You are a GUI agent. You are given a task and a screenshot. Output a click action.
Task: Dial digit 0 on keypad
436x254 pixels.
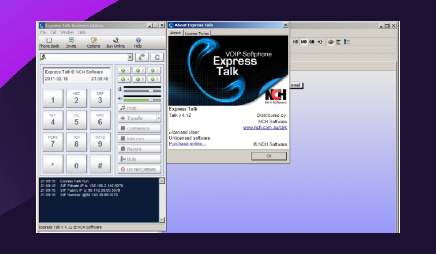point(76,164)
